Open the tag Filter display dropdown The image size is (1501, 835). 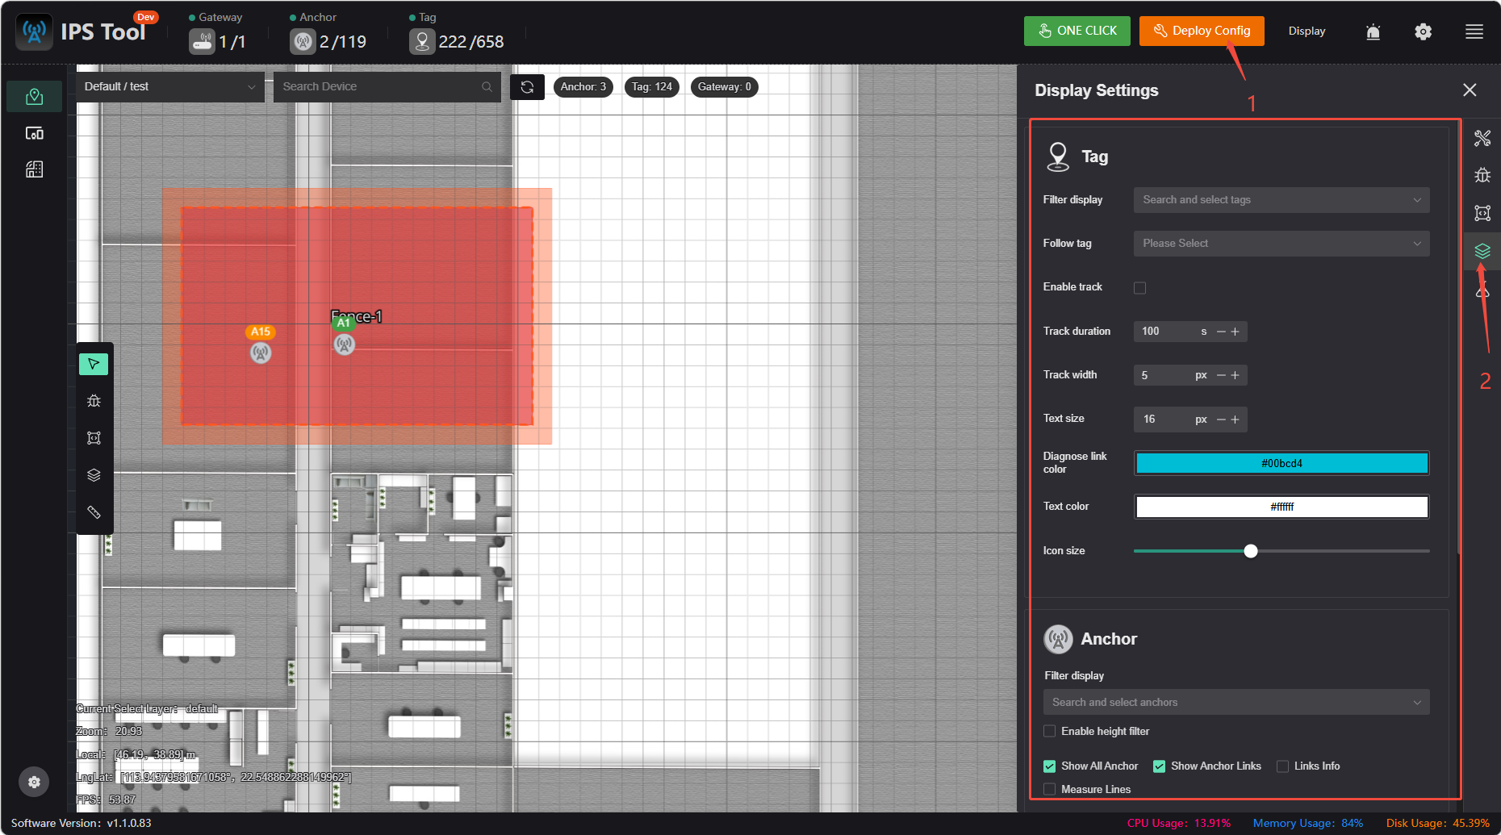pos(1281,200)
